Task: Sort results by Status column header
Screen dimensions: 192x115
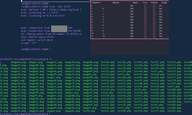Action: [x=135, y=3]
